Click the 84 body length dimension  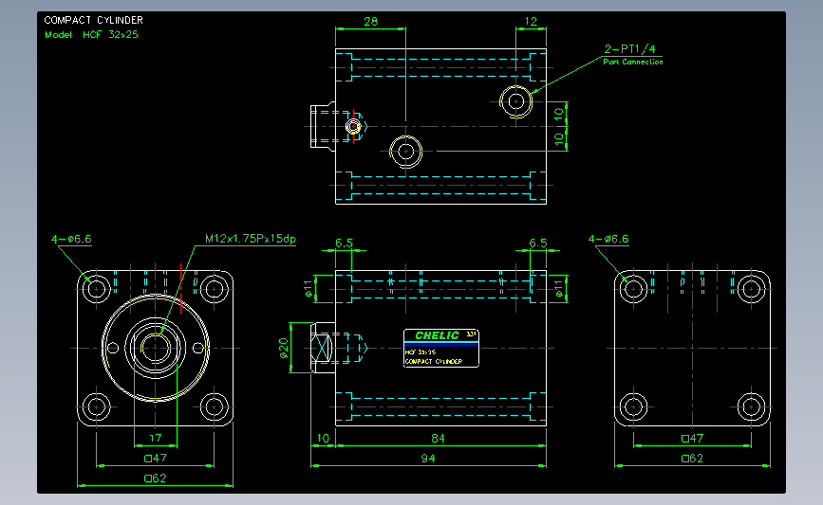coord(438,438)
